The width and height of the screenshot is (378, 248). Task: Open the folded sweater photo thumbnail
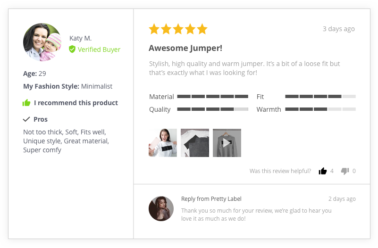pyautogui.click(x=195, y=143)
